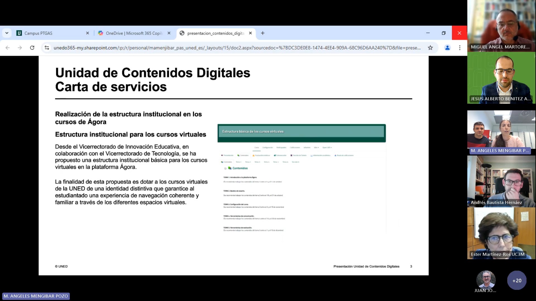This screenshot has height=301, width=536.
Task: Reload the current page
Action: tap(32, 48)
